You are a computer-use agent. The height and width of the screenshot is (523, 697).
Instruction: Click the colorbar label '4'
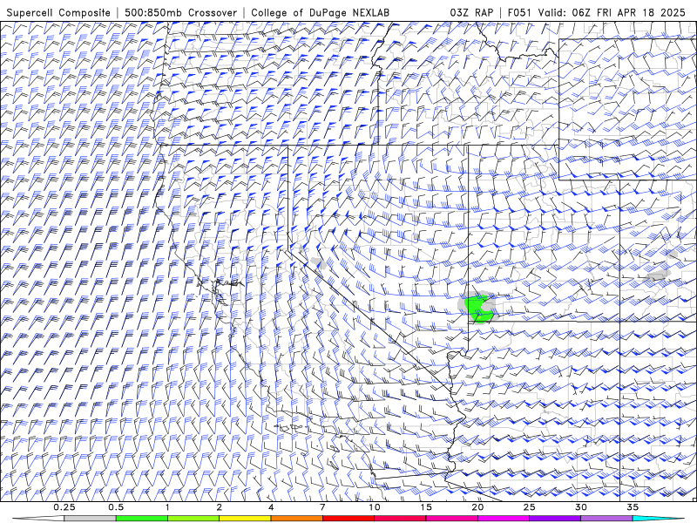click(x=271, y=507)
